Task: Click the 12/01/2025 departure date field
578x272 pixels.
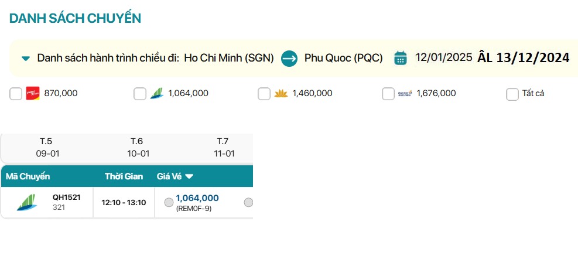Action: click(x=444, y=57)
